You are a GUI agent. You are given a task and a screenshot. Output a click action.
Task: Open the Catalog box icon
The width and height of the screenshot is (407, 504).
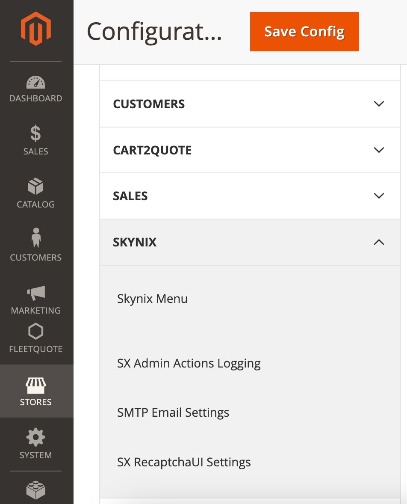click(35, 186)
